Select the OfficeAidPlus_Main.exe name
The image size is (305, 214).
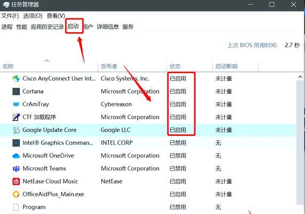tap(53, 194)
